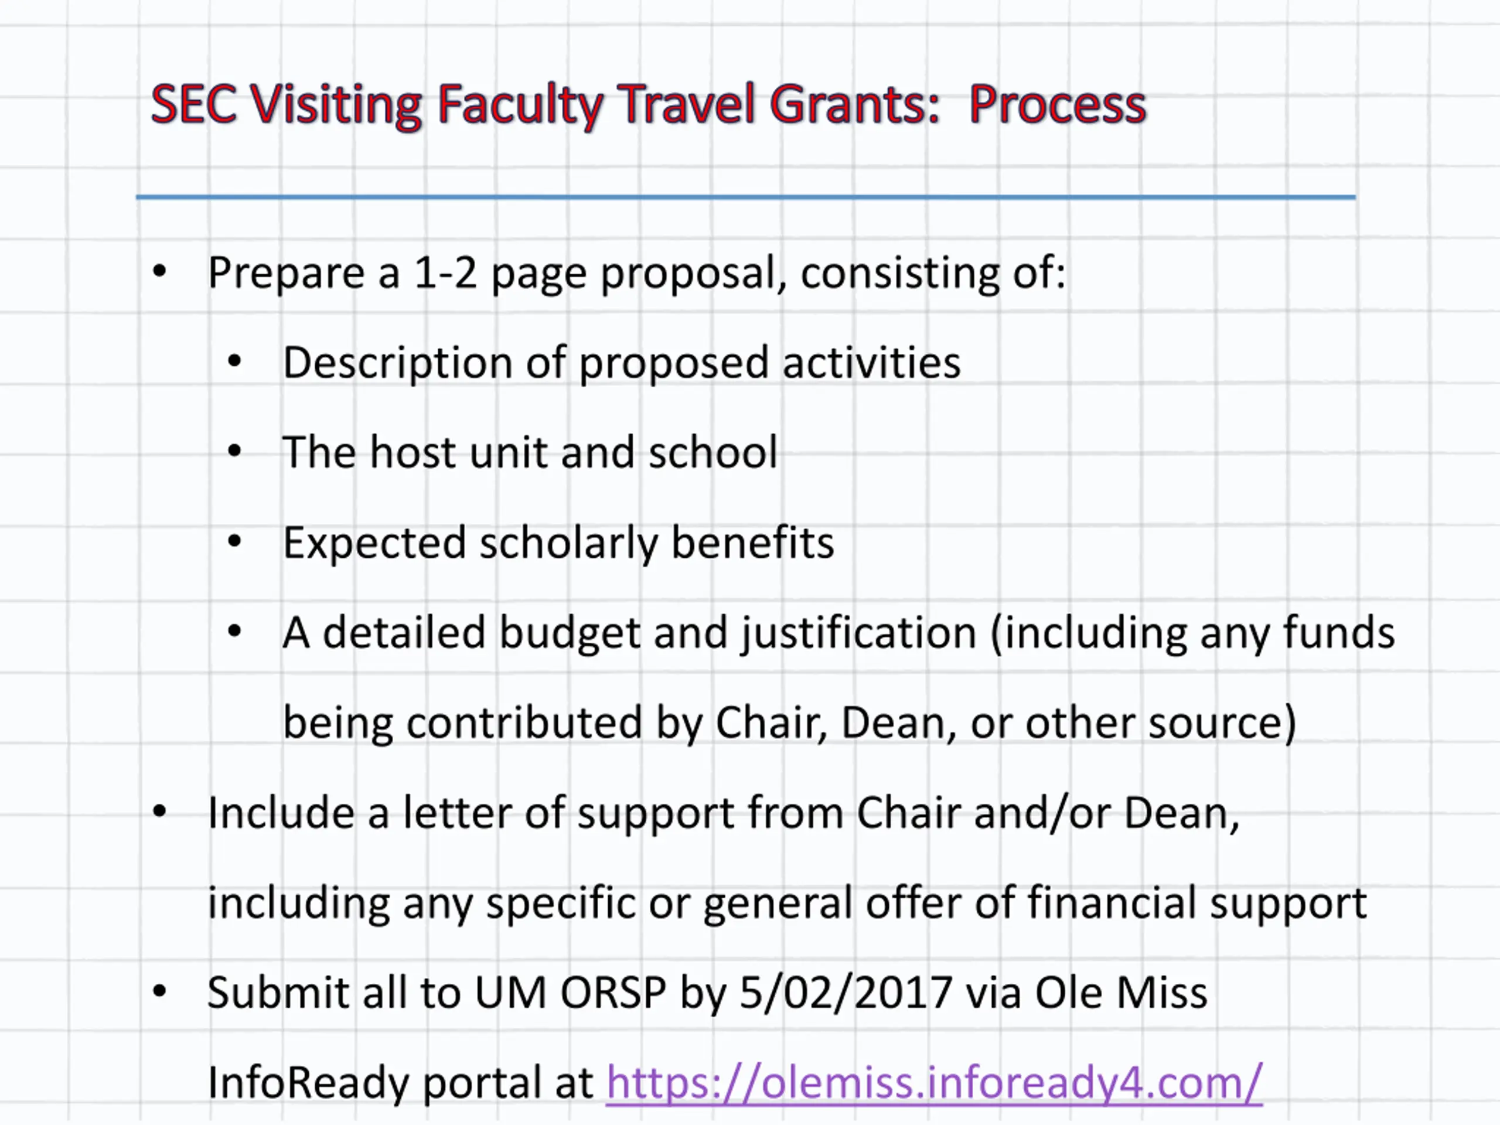Click the line Prepare a 1-2 page proposal
Viewport: 1500px width, 1125px height.
pyautogui.click(x=636, y=273)
